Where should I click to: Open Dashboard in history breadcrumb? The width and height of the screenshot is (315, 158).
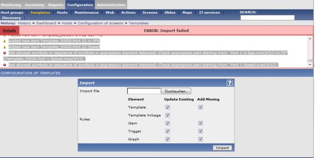(46, 23)
